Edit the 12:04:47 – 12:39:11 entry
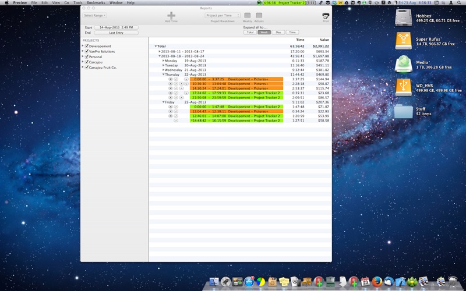This screenshot has height=291, width=466. (176, 111)
